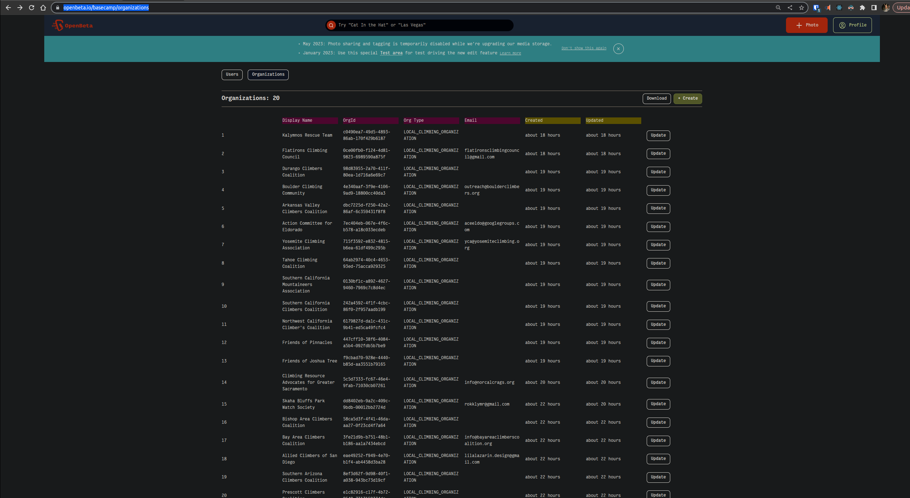Switch to the Users tab
Image resolution: width=910 pixels, height=498 pixels.
coord(232,75)
